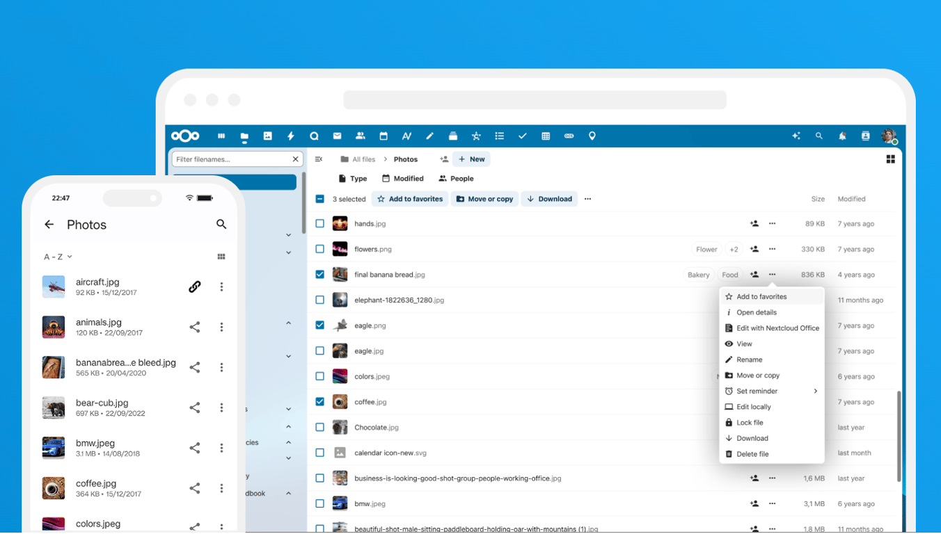Open the Activity app via lightning bolt icon

tap(291, 136)
